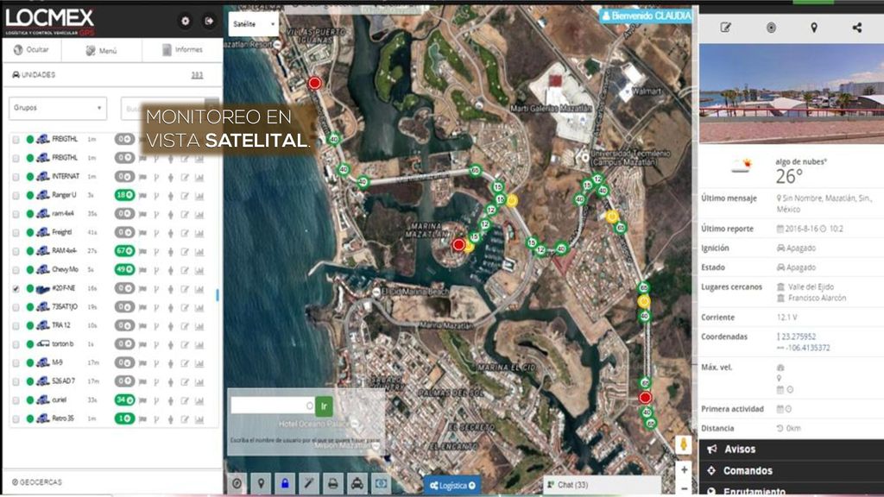Click the edit icon for torton b unit

click(x=185, y=344)
